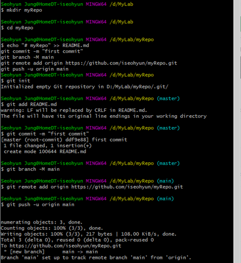Click the 'warning: LF will be replaced' line
Viewport: 241px width, 263px height.
coord(74,111)
